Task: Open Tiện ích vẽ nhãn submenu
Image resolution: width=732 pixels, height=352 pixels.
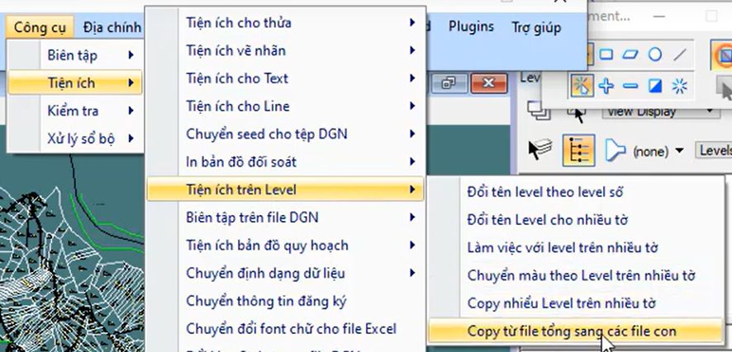Action: click(285, 50)
